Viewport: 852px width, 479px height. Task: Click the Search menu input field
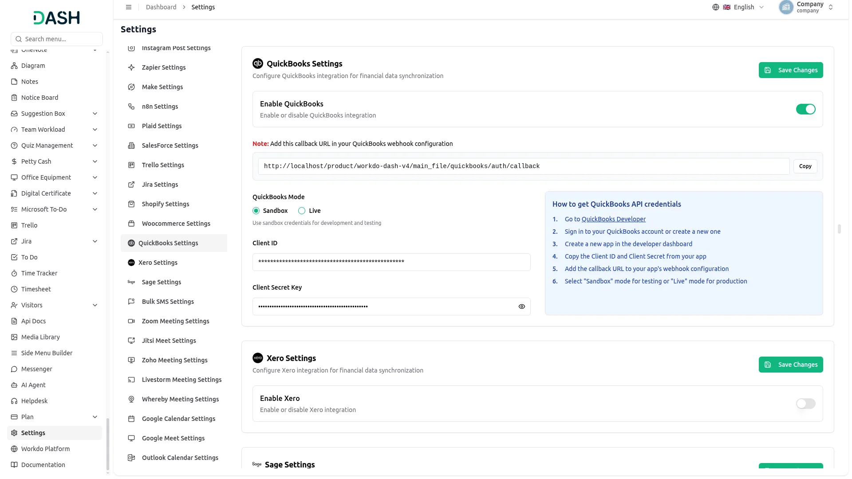[57, 39]
